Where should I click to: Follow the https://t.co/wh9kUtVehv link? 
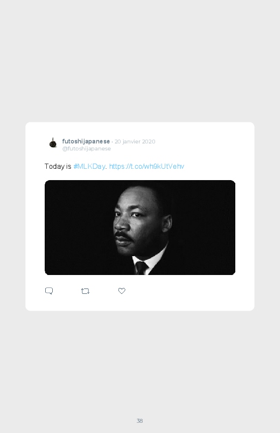click(146, 166)
